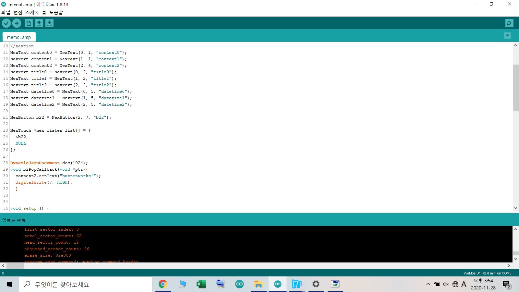
Task: Click the Upload arrow button
Action: pos(17,23)
